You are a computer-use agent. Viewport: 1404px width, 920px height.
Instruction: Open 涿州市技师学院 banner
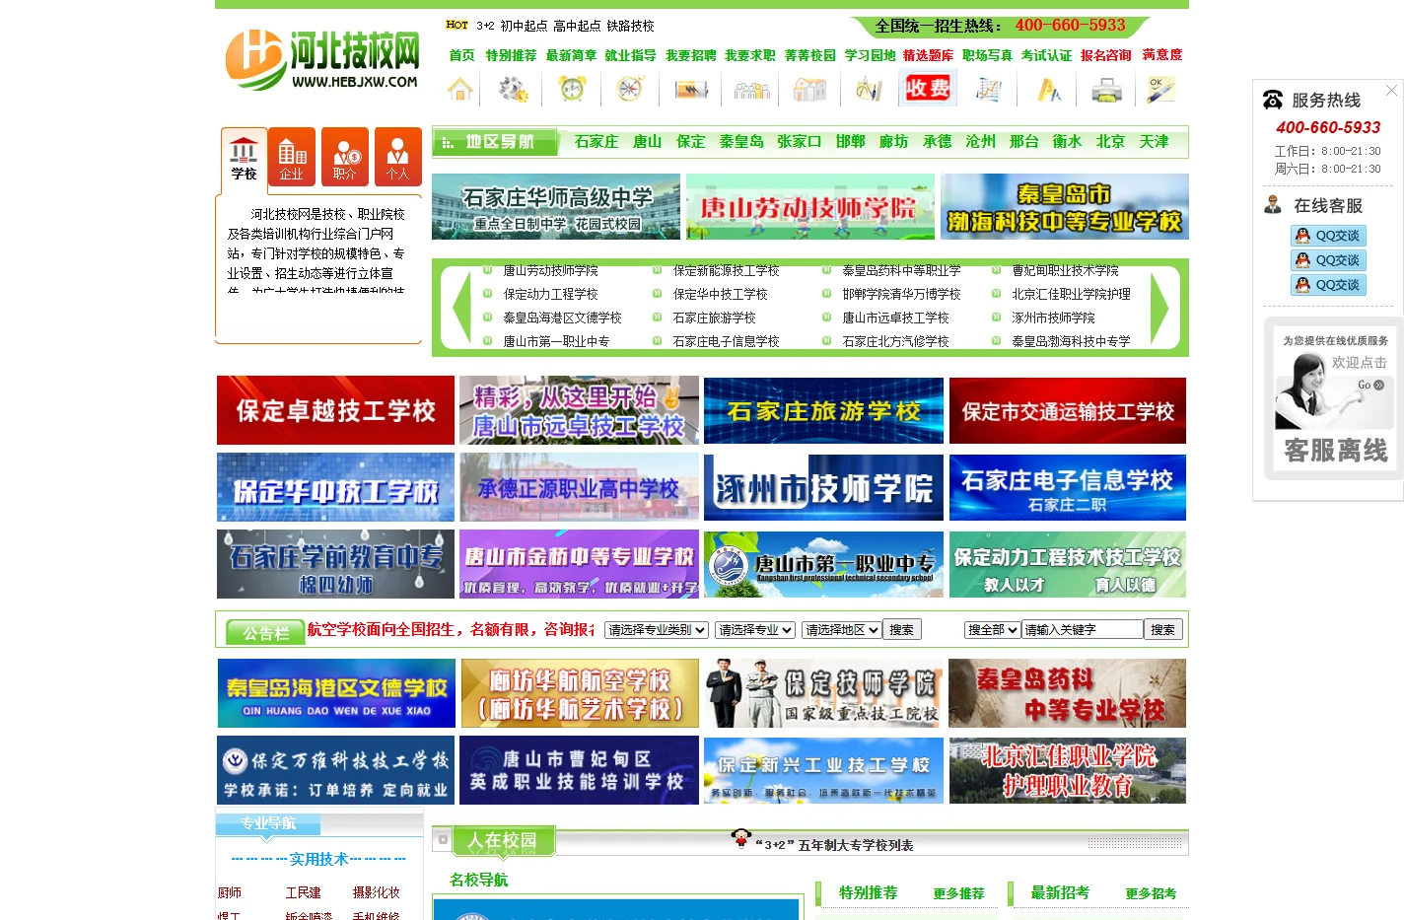(x=823, y=487)
